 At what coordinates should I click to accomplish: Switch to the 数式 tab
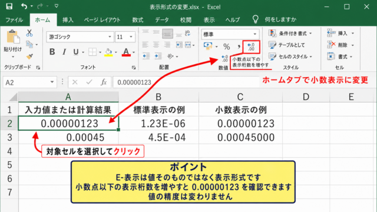(x=138, y=19)
